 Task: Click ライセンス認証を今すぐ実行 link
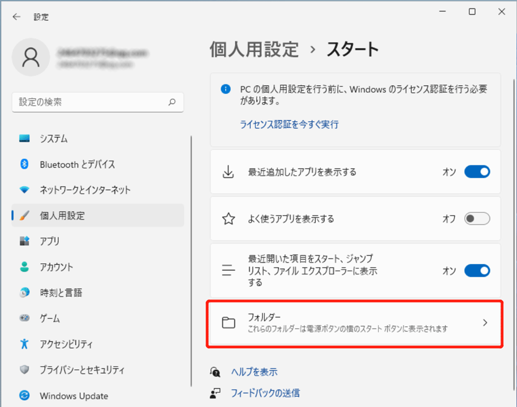(289, 124)
